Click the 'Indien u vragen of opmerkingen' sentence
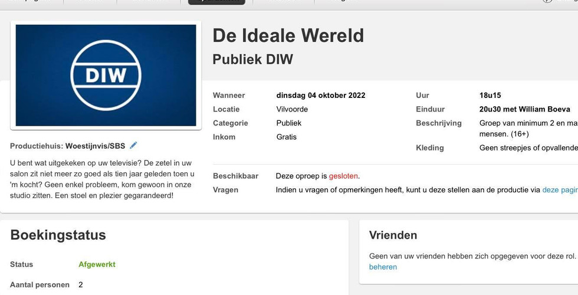Viewport: 578px width, 295px height. coord(408,190)
